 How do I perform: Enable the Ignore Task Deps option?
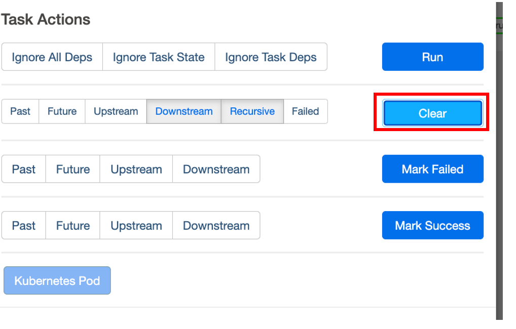(271, 57)
